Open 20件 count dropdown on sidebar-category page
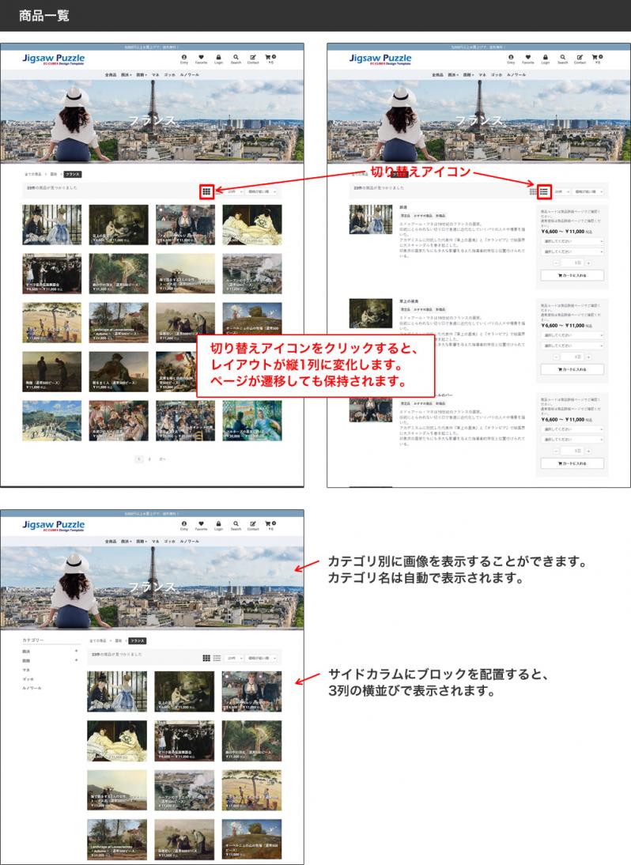The height and width of the screenshot is (865, 631). [234, 658]
